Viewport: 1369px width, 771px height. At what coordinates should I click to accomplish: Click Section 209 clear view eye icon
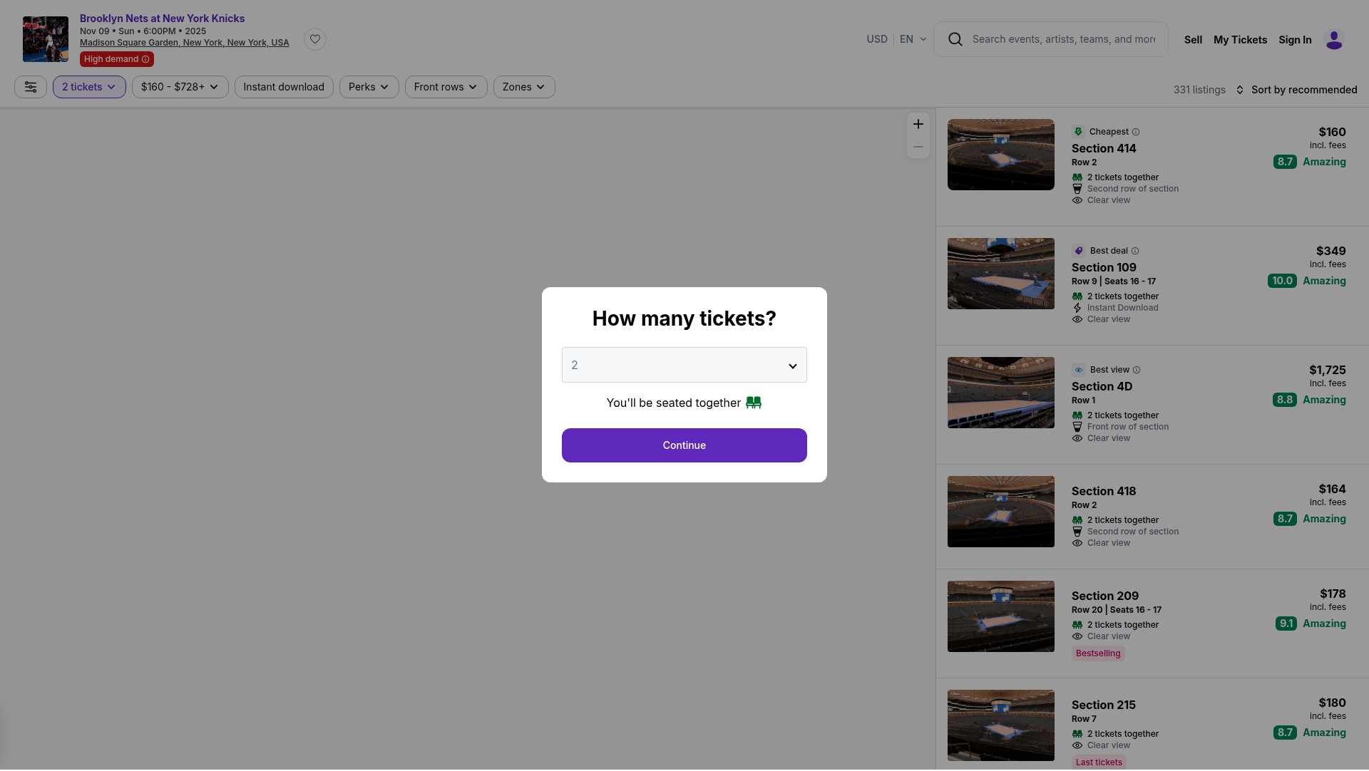pos(1077,636)
